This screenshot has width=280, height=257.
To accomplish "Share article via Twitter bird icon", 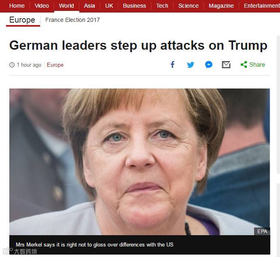I will pos(191,65).
